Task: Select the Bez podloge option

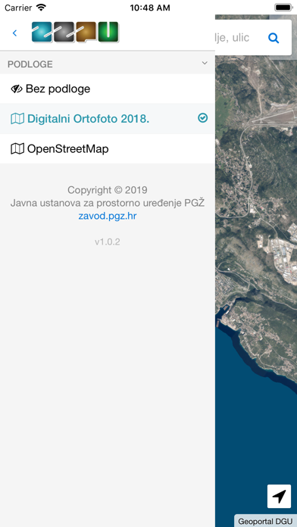Action: coord(108,89)
